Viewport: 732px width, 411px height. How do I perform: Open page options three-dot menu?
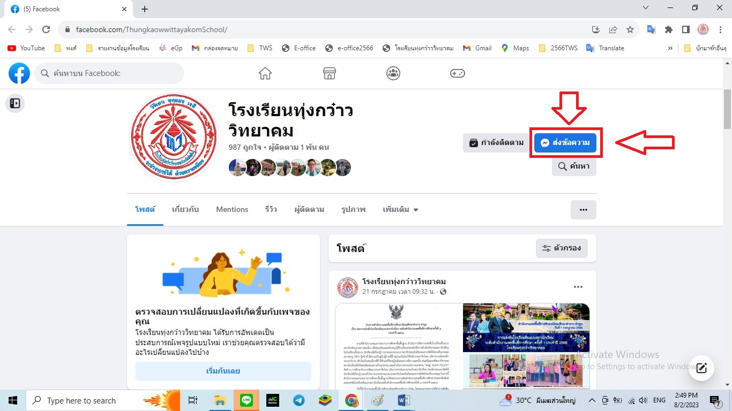pyautogui.click(x=584, y=210)
